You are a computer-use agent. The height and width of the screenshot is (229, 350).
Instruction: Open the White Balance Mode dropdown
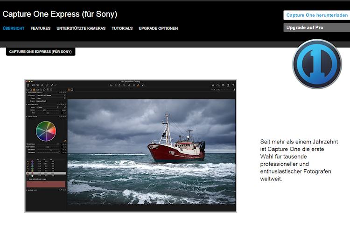(48, 107)
